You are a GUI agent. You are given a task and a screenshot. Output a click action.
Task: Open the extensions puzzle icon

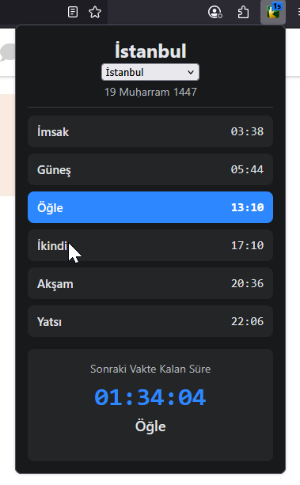pyautogui.click(x=243, y=12)
